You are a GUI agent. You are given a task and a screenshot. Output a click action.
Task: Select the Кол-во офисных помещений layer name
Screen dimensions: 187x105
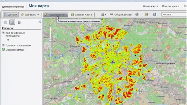tap(15, 34)
